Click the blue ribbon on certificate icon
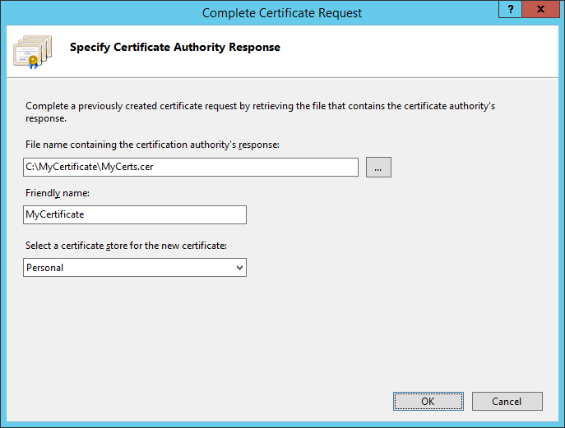The height and width of the screenshot is (428, 565). tap(33, 65)
